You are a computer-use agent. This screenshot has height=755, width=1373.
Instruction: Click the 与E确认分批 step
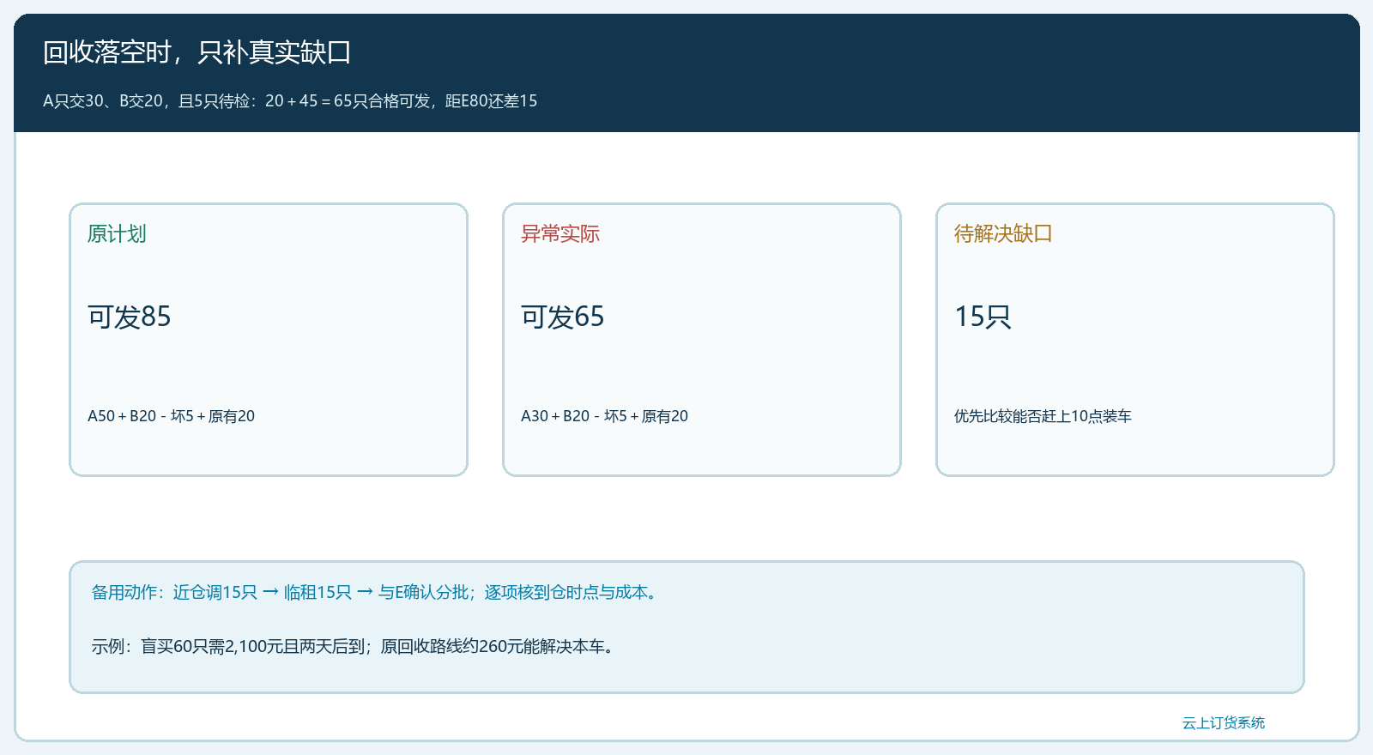[424, 592]
